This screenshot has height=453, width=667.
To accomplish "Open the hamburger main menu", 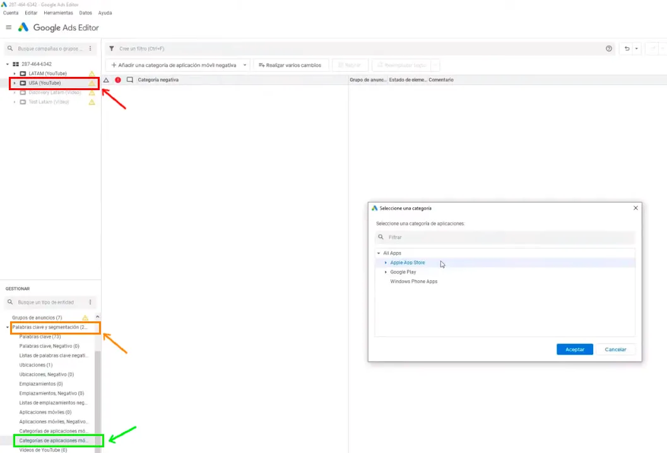I will [8, 27].
